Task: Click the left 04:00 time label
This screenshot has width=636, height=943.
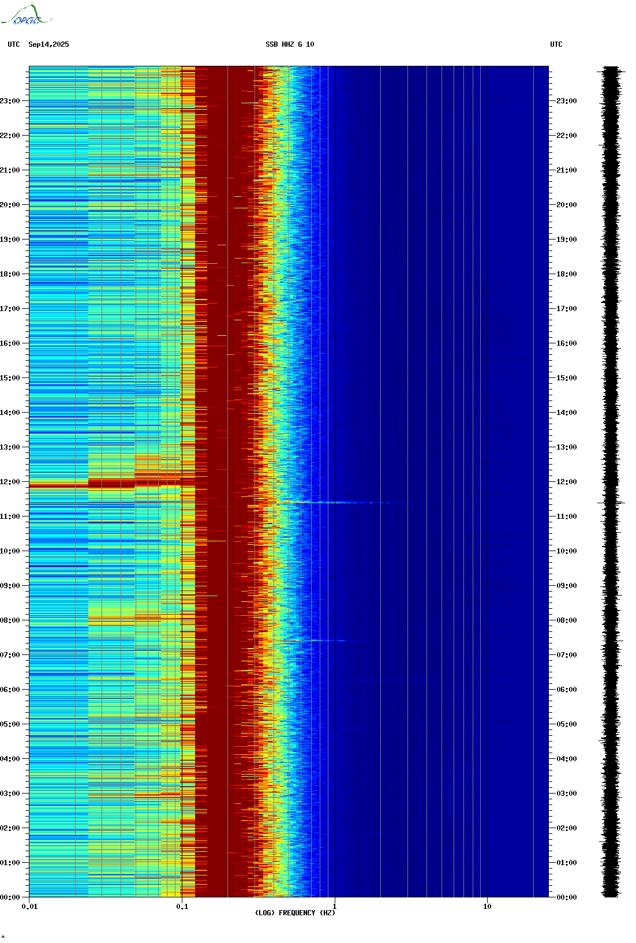Action: coord(10,759)
